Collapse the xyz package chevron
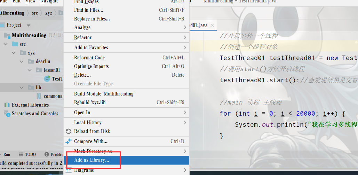This screenshot has width=358, height=175. tap(14, 53)
